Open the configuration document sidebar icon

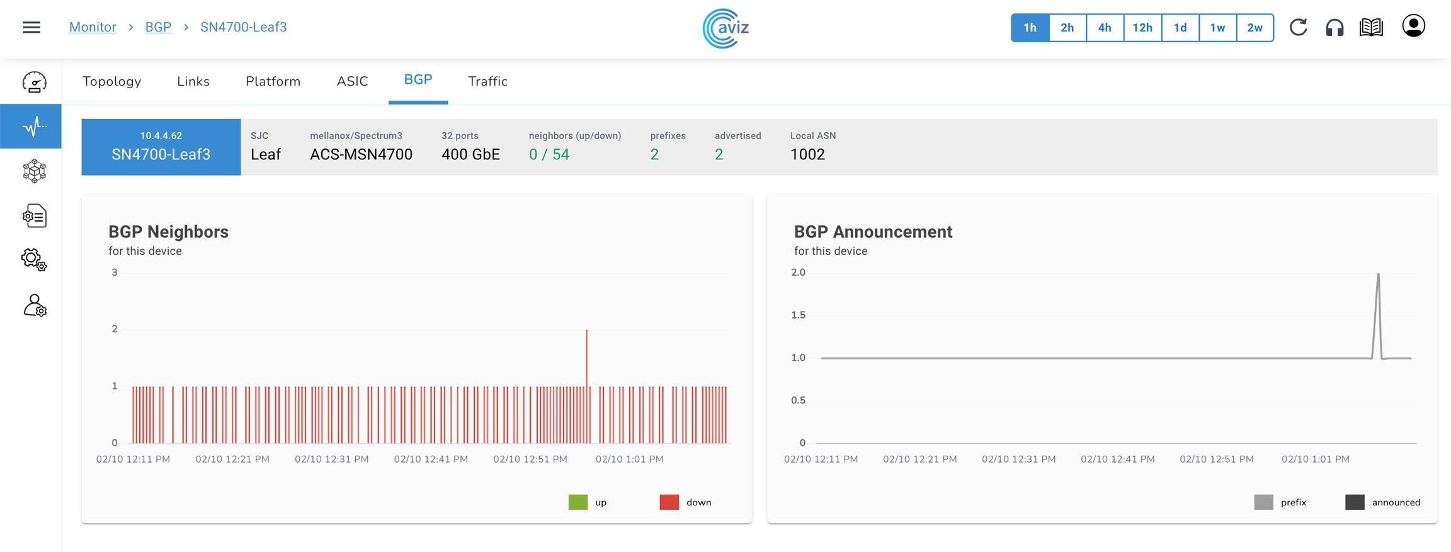click(x=34, y=216)
